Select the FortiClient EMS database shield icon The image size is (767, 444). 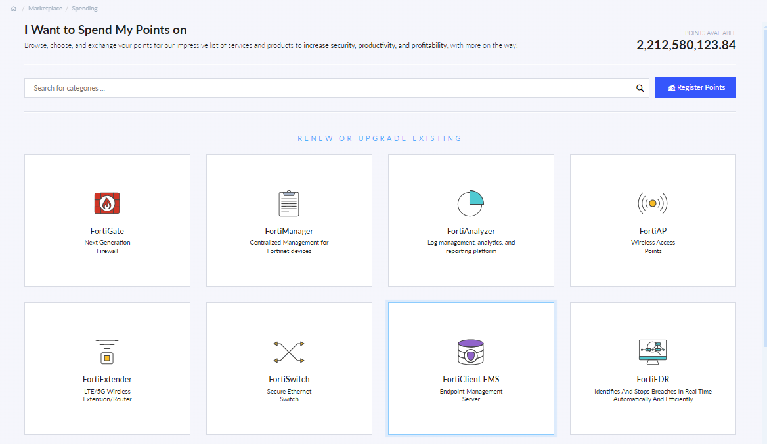(471, 352)
